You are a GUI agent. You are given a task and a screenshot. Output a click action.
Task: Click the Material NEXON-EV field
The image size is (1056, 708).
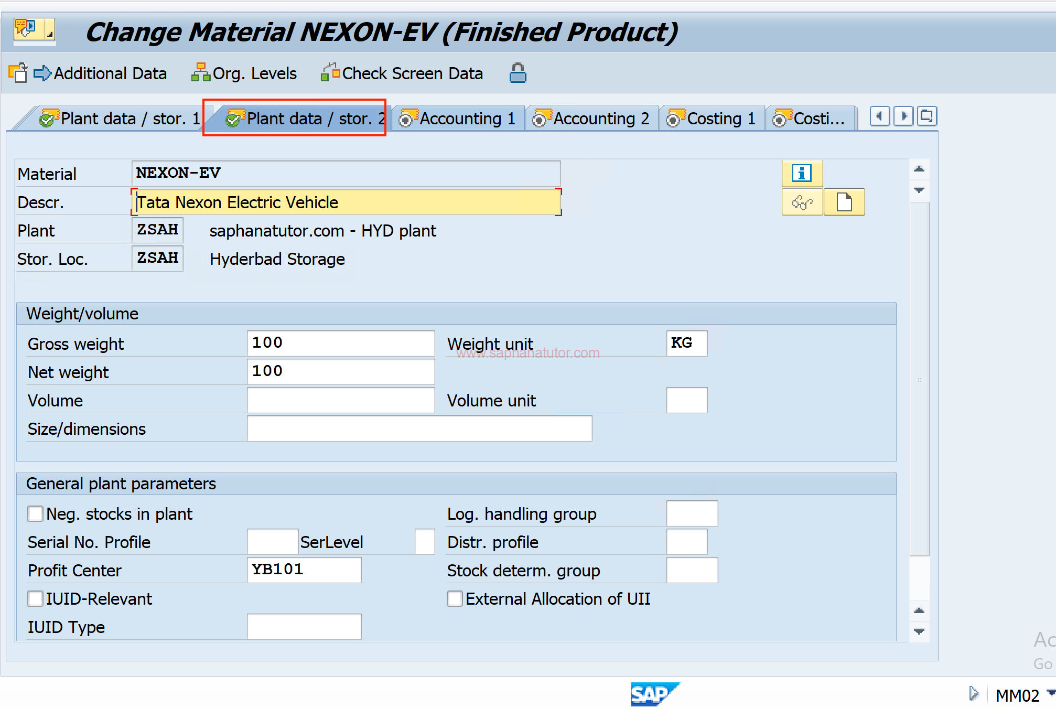(x=346, y=173)
